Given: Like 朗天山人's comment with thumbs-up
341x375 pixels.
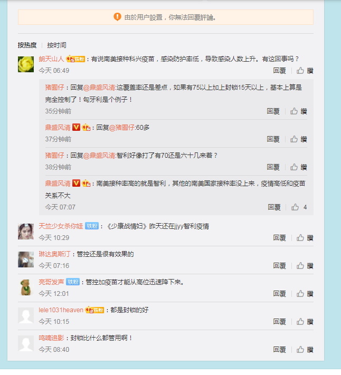Looking at the screenshot, I should [305, 71].
